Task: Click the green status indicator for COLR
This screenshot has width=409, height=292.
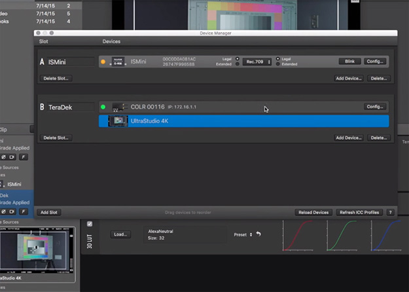Action: [x=103, y=107]
